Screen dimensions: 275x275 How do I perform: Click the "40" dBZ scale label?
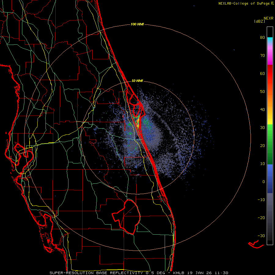click(x=262, y=110)
